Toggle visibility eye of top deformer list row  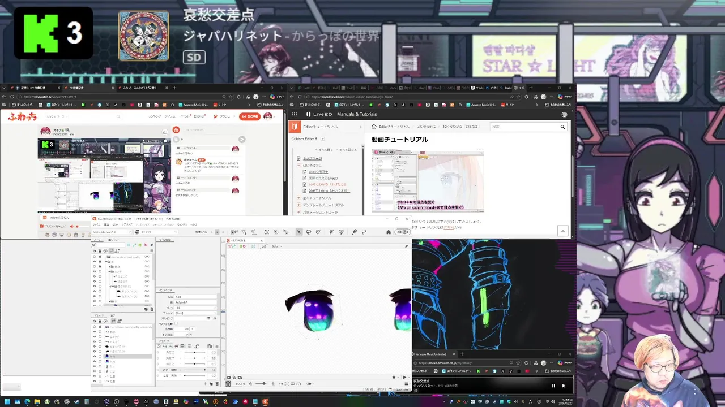tap(94, 327)
